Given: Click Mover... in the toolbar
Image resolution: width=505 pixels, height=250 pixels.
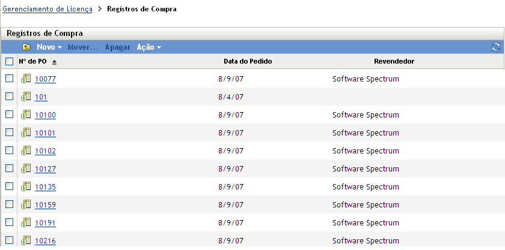Looking at the screenshot, I should [x=83, y=47].
